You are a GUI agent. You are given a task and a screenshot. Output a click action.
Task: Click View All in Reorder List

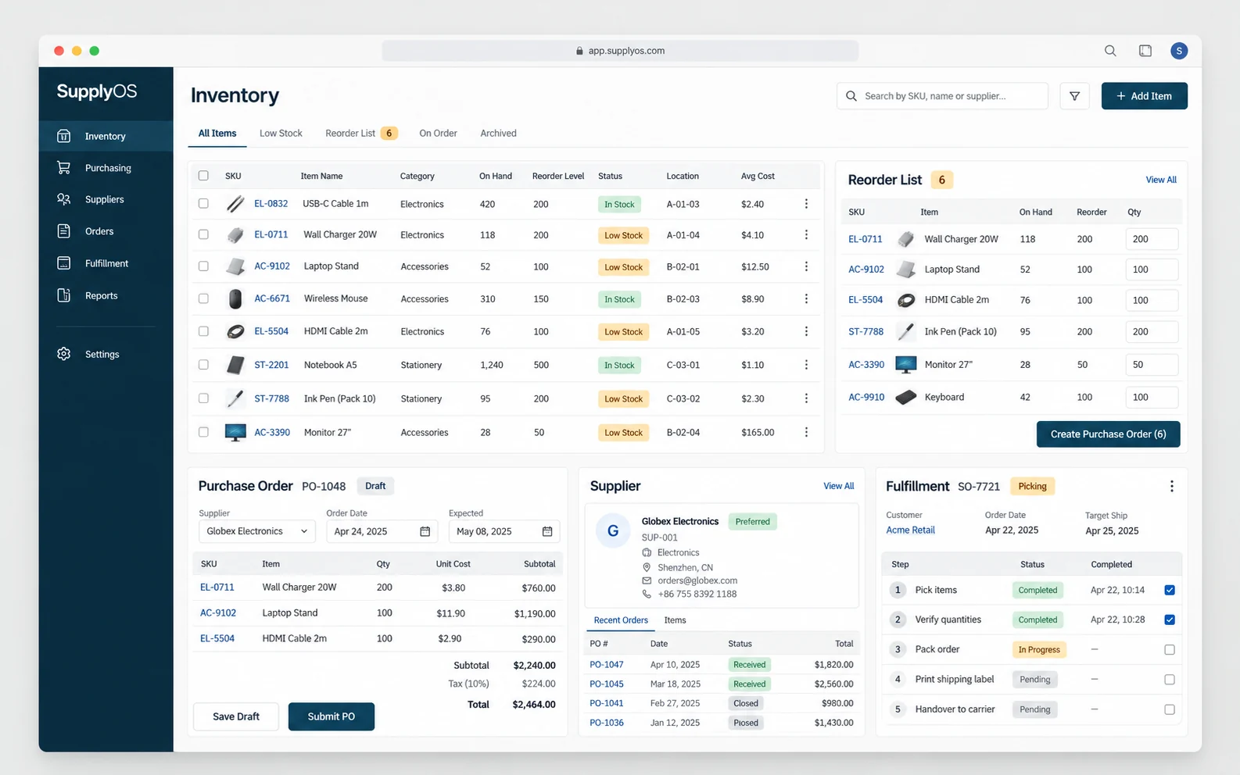pyautogui.click(x=1161, y=180)
